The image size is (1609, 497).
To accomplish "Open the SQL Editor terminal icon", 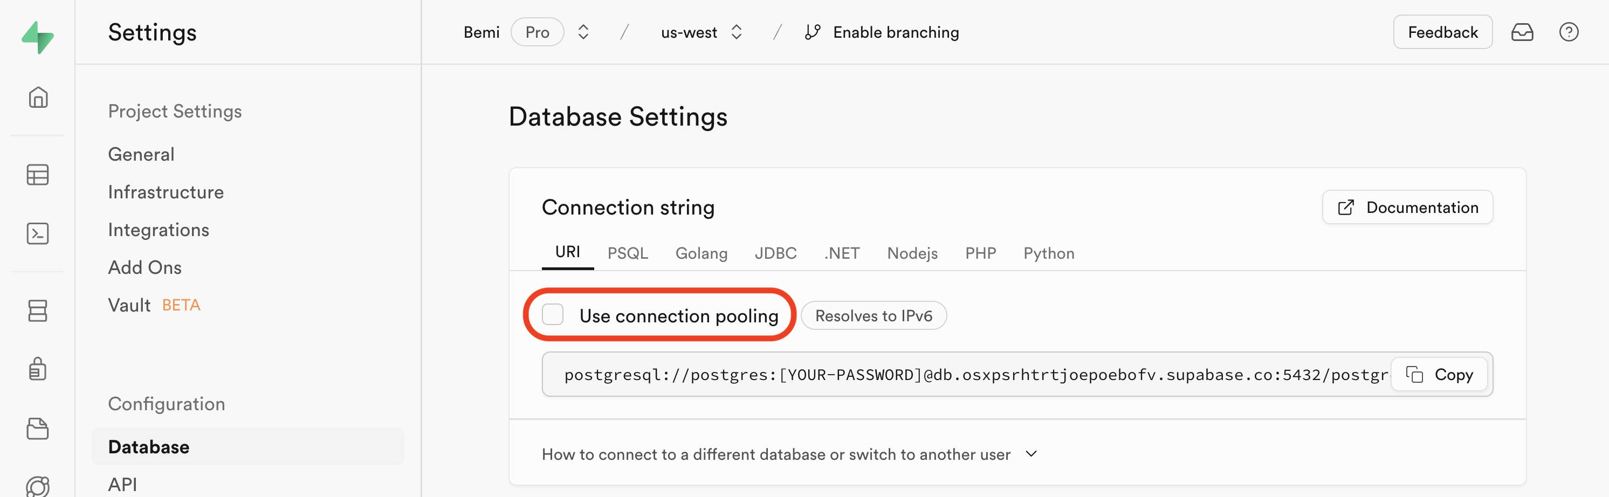I will click(38, 233).
